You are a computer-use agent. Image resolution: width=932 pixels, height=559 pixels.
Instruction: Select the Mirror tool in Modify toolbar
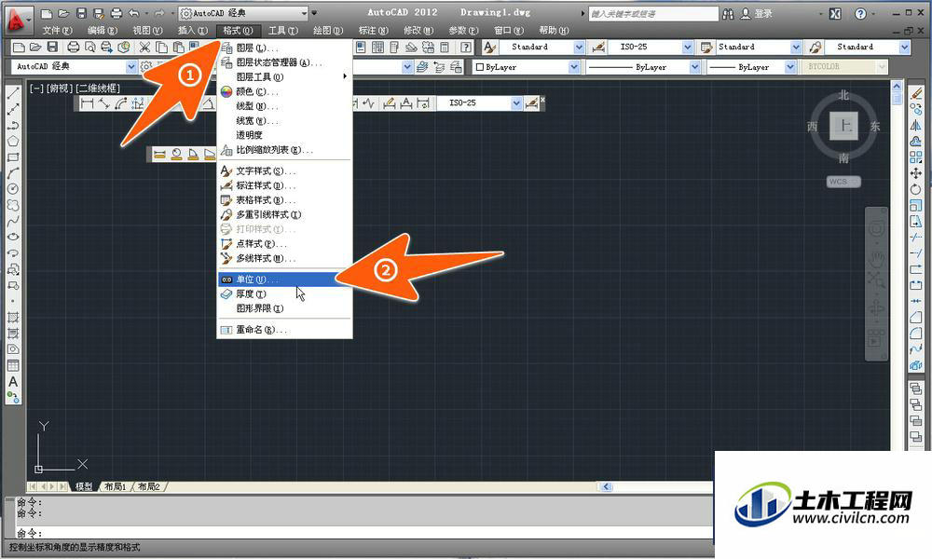pyautogui.click(x=916, y=126)
